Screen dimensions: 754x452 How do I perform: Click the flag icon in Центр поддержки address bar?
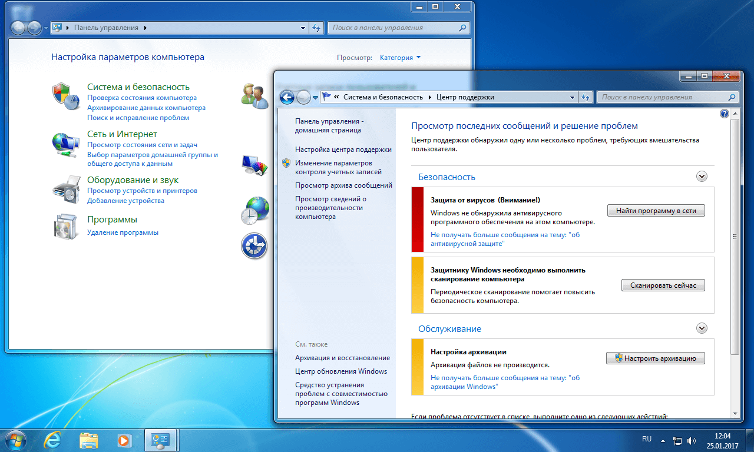327,97
